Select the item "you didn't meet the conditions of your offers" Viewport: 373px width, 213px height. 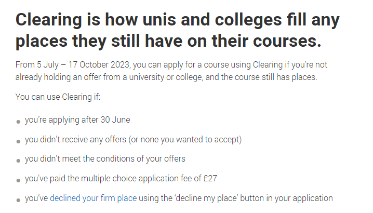tap(105, 159)
